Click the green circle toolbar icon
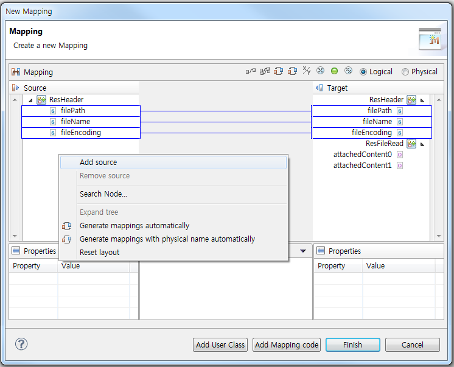Screen dimensions: 454x367 [x=335, y=71]
